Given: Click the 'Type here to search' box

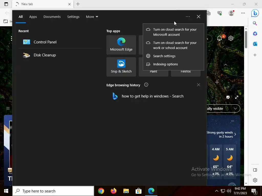Looking at the screenshot, I should pyautogui.click(x=53, y=191).
